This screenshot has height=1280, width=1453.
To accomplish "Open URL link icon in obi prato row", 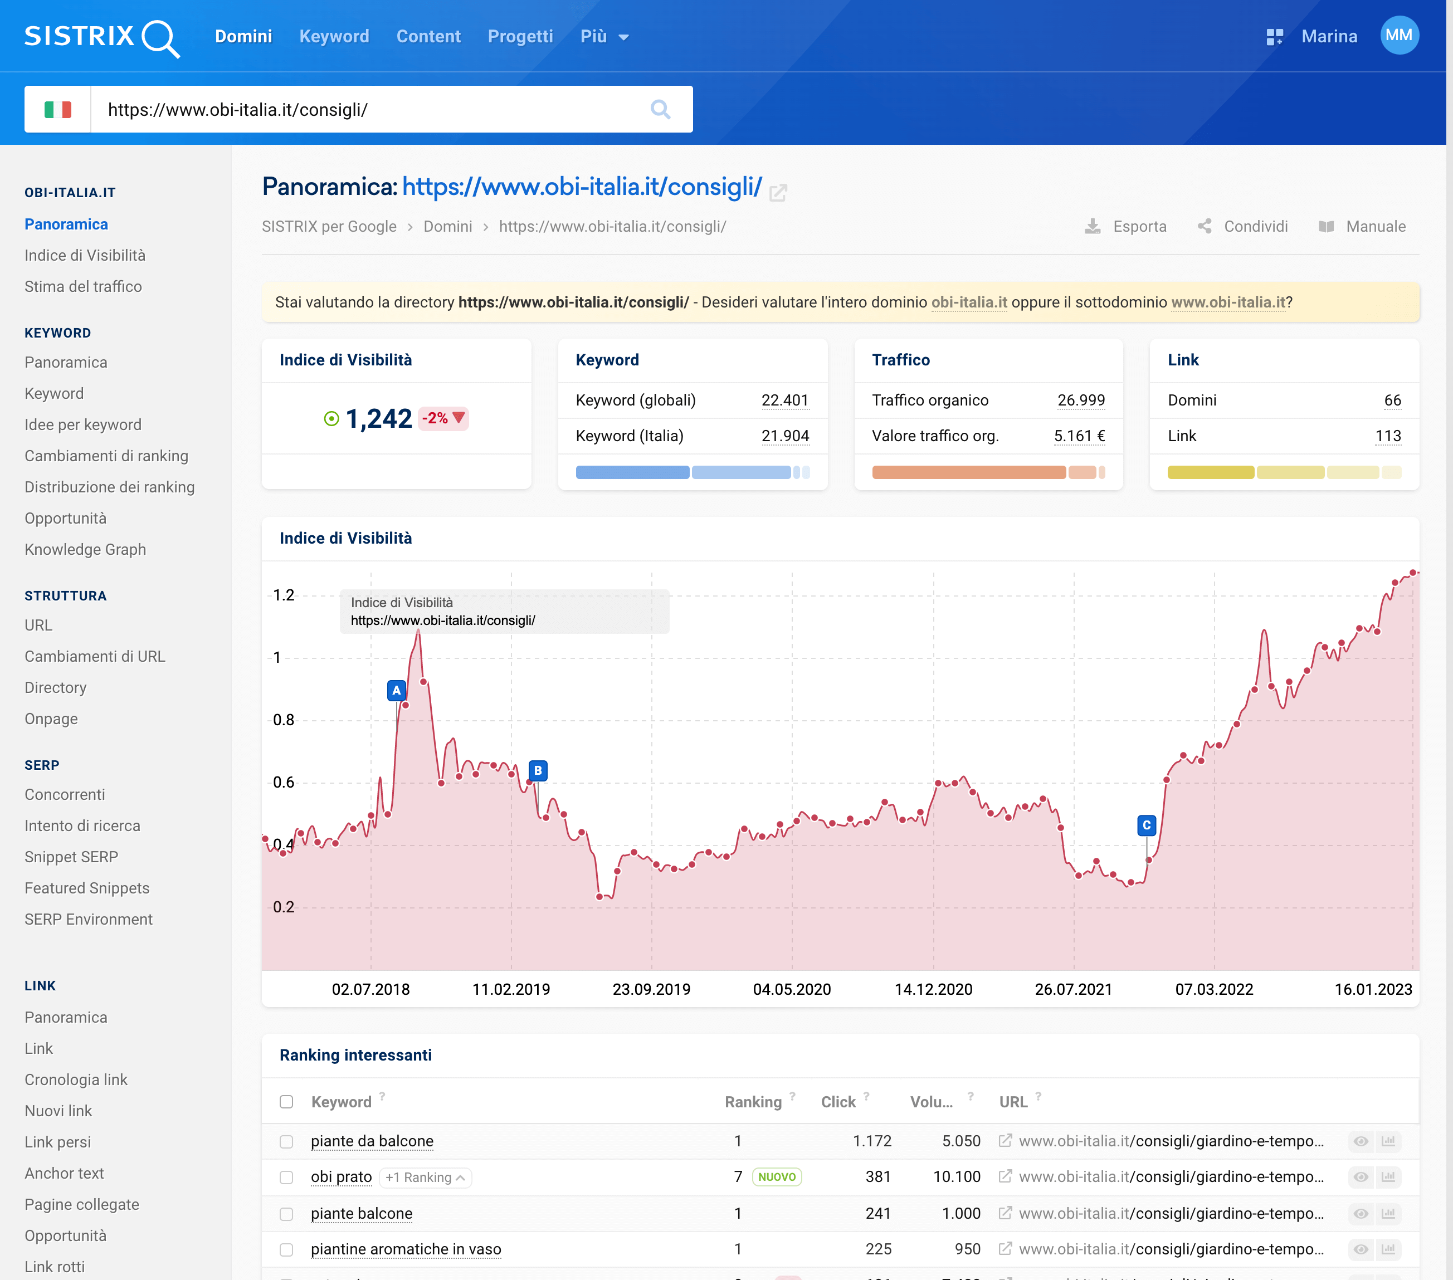I will pyautogui.click(x=1005, y=1176).
